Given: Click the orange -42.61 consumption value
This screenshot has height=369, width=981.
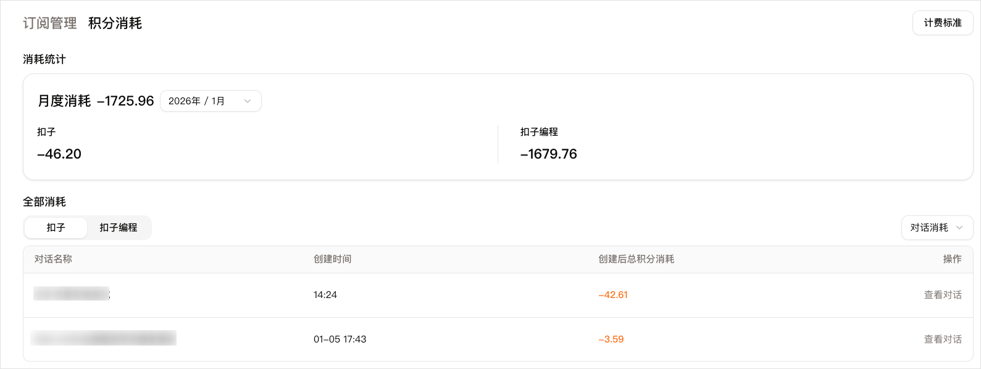Looking at the screenshot, I should tap(613, 295).
